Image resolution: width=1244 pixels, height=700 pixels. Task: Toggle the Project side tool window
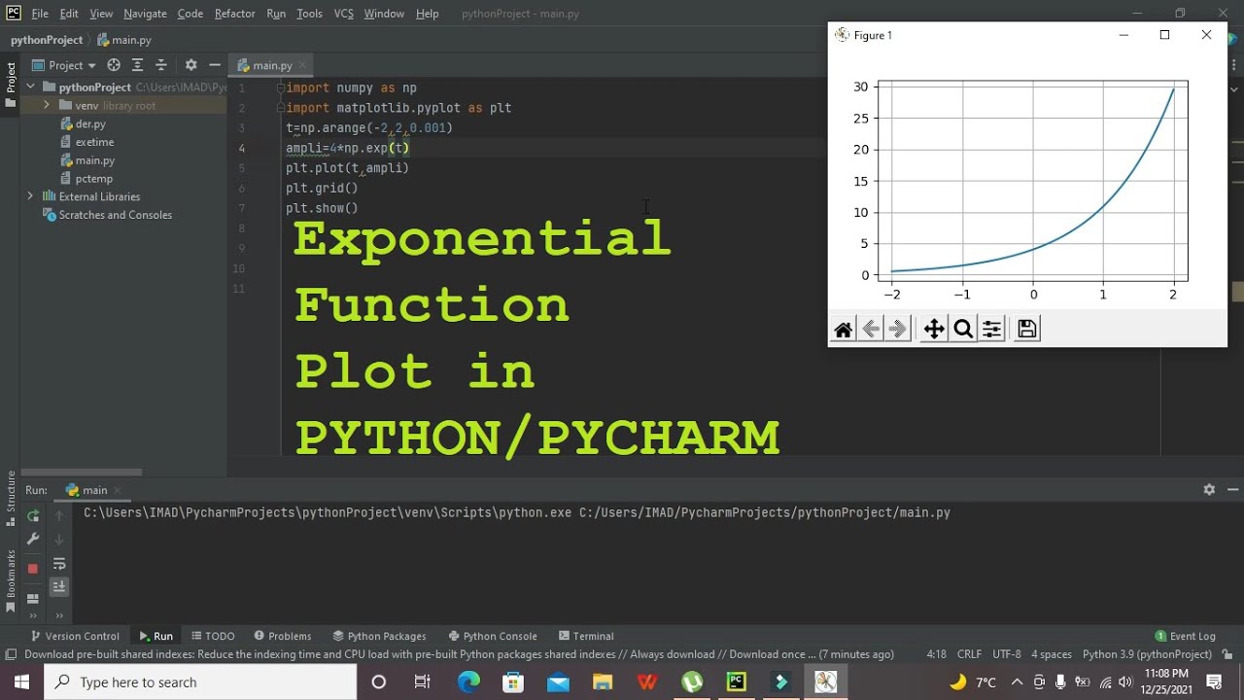tap(12, 83)
